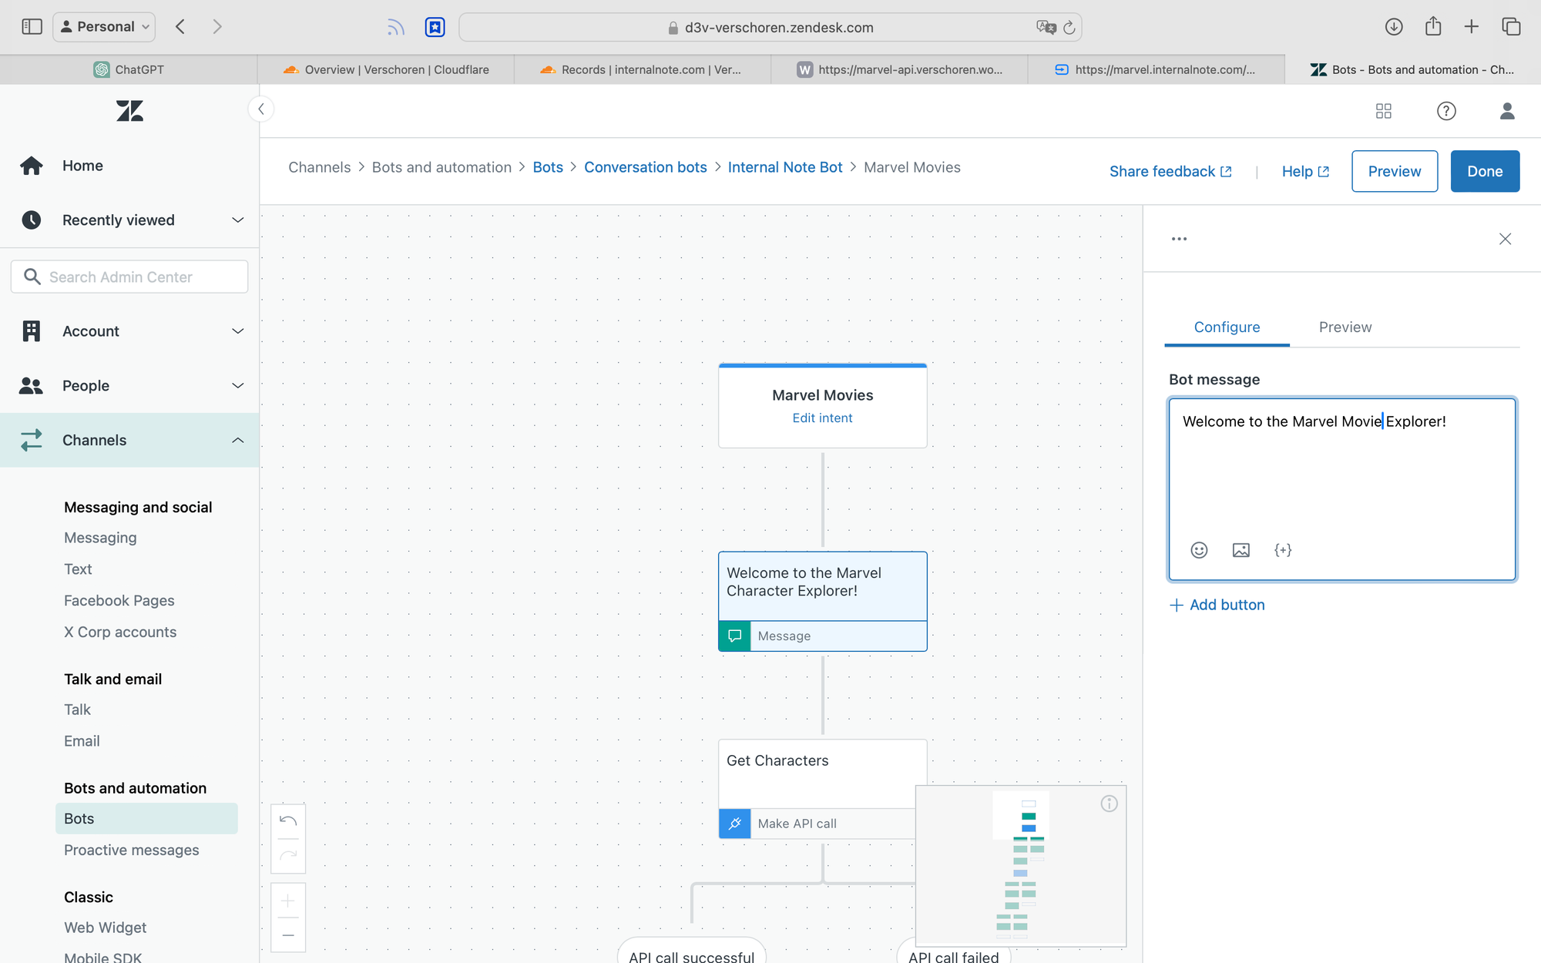Click Add button below the bot message
Viewport: 1541px width, 963px height.
[1217, 605]
